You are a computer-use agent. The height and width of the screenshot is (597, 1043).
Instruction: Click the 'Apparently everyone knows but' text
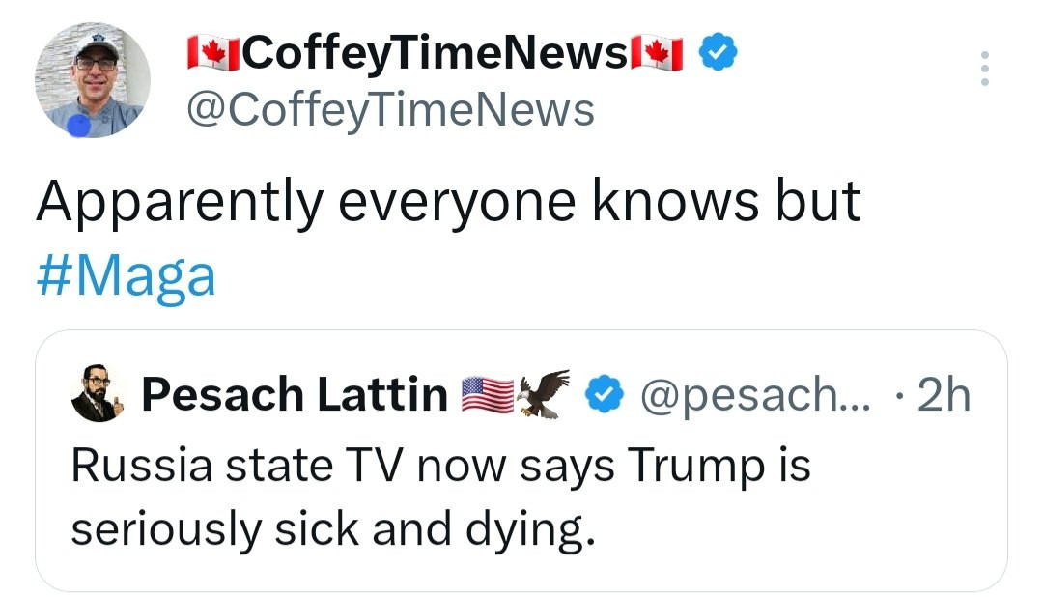click(449, 202)
